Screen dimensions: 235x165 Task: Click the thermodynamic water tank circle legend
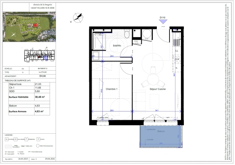(38, 146)
